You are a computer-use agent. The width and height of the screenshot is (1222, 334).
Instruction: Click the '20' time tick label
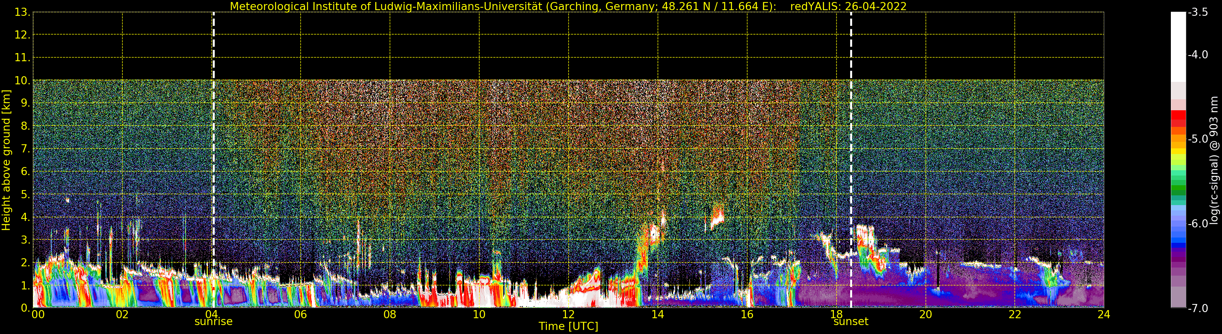point(926,315)
